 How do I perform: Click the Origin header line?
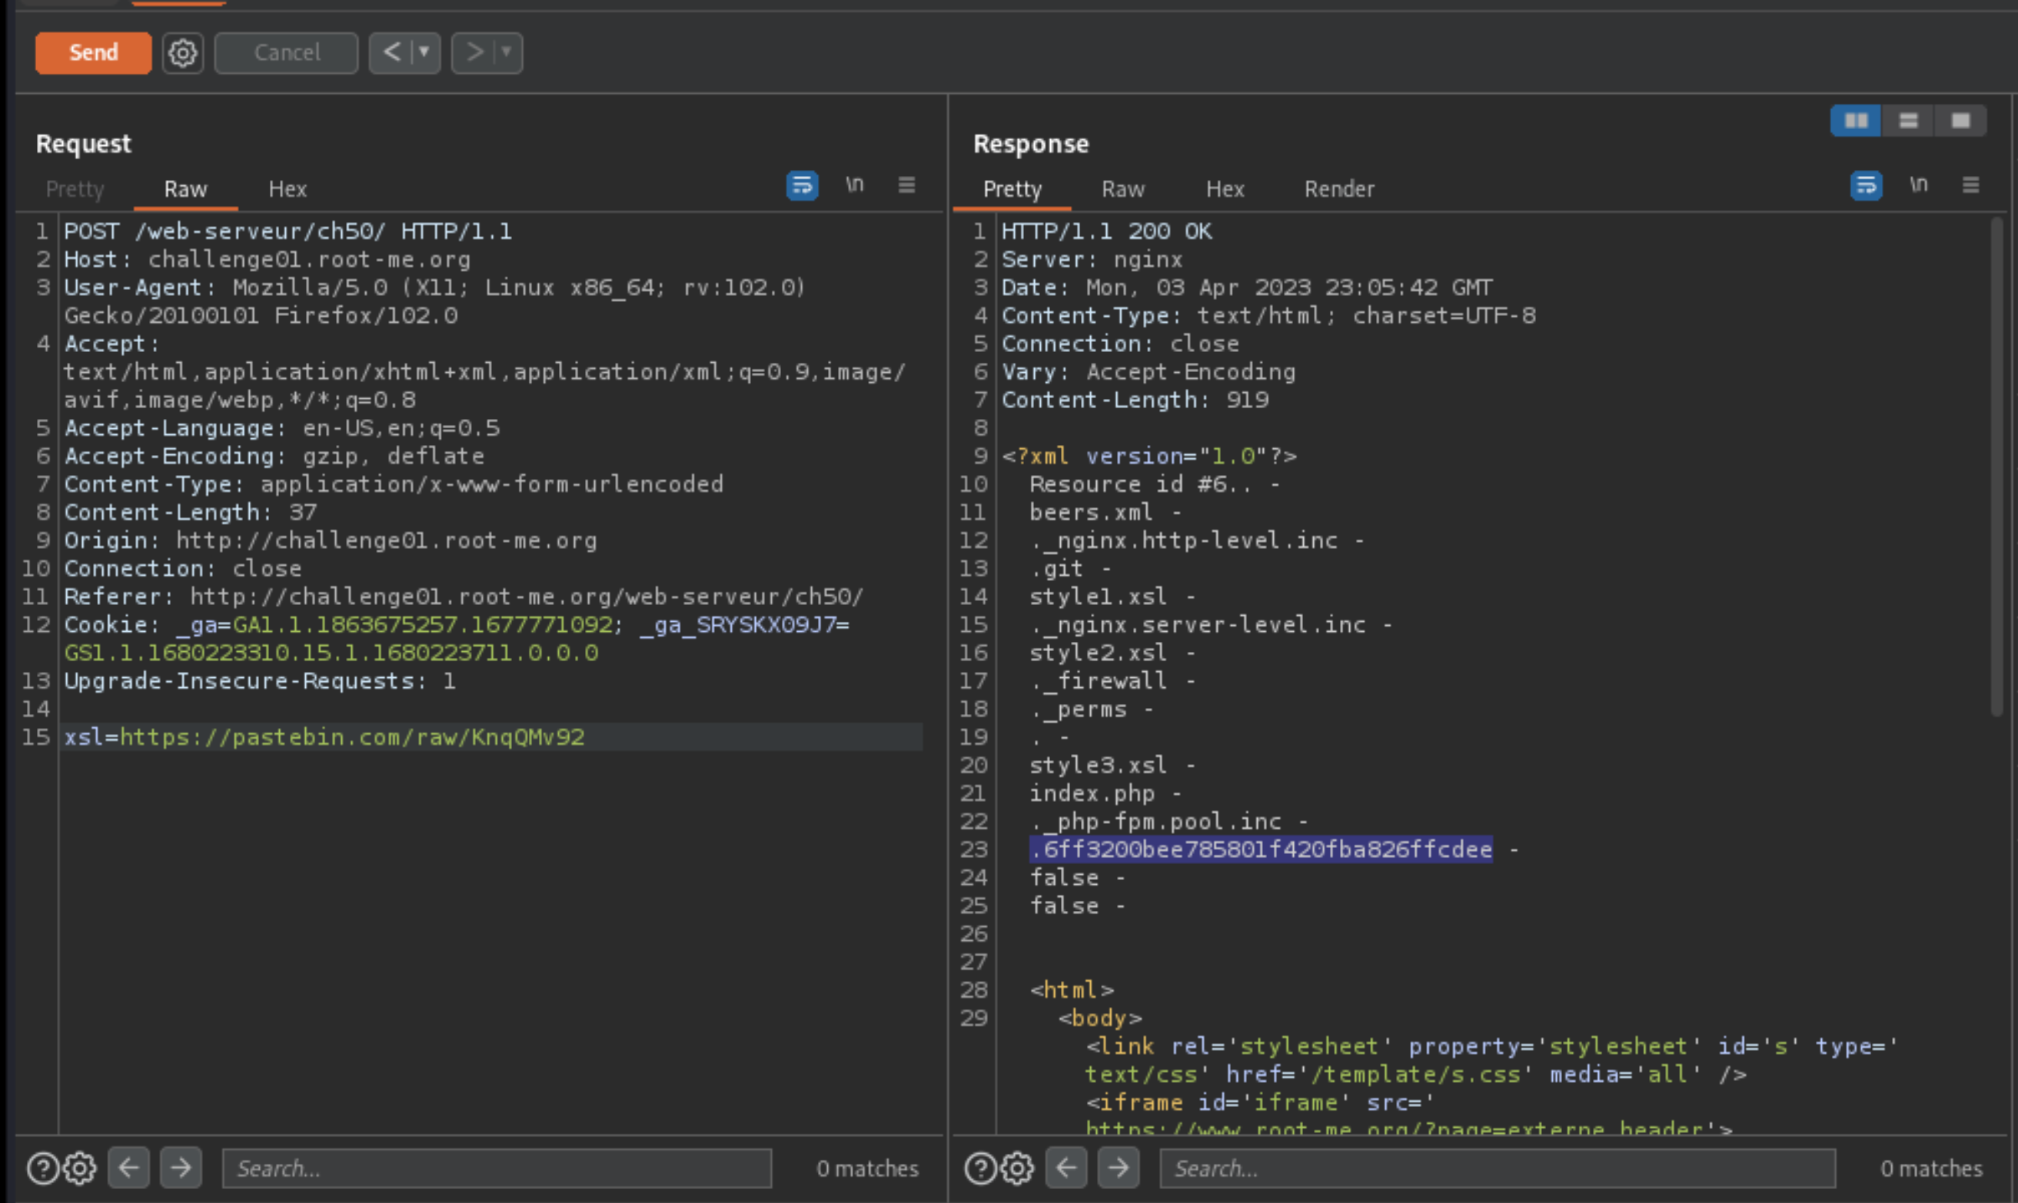pyautogui.click(x=330, y=540)
